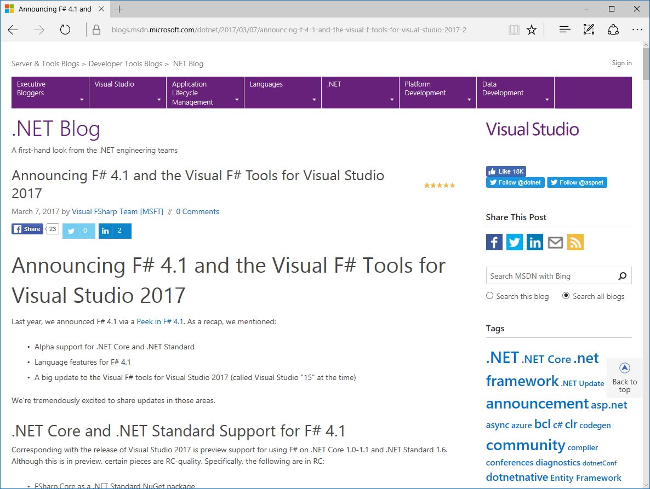The width and height of the screenshot is (650, 489).
Task: Select the Search this blog radio
Action: click(490, 296)
